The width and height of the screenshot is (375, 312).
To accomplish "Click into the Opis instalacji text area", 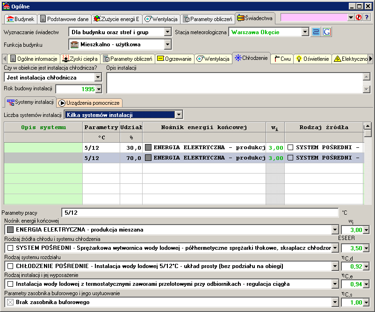I will click(x=235, y=83).
